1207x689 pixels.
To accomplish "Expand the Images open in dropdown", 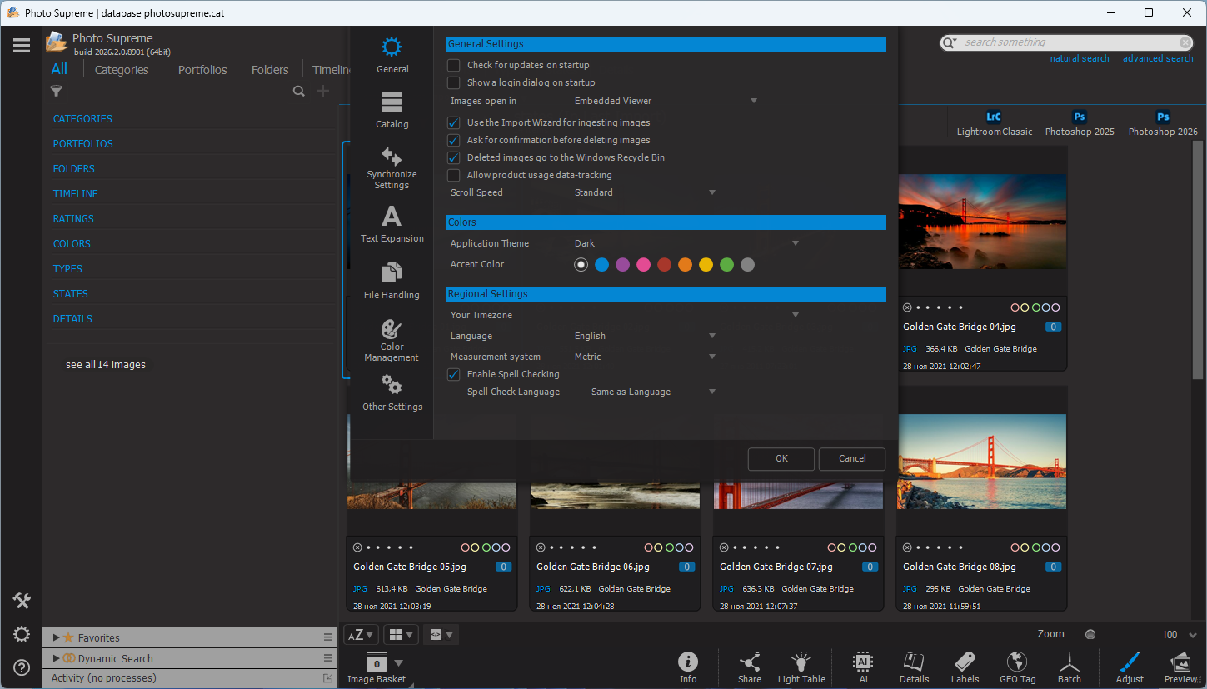I will point(666,101).
